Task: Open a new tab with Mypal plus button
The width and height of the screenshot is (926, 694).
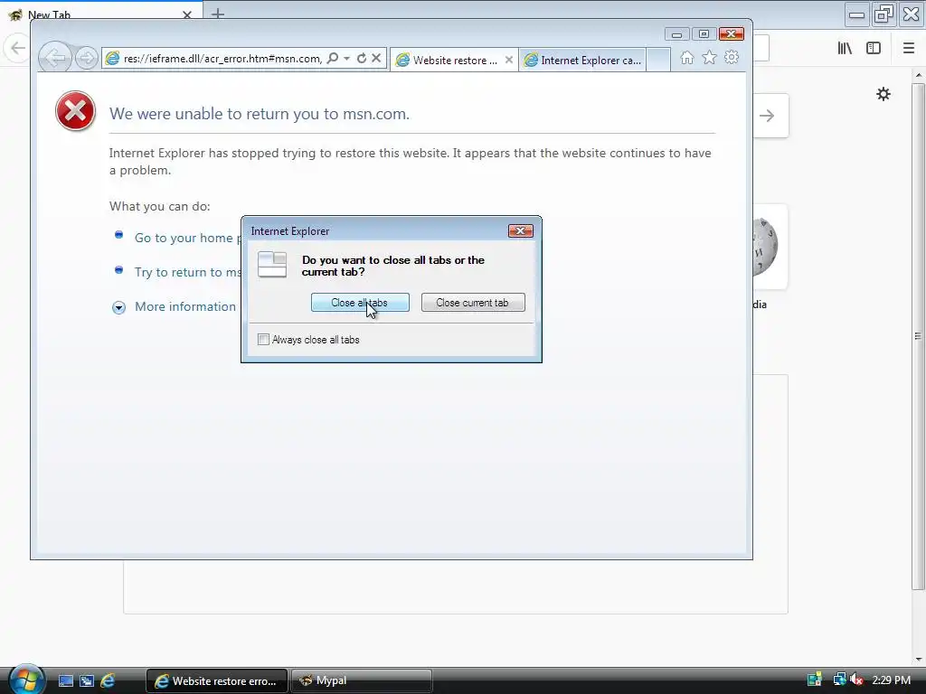Action: pos(218,13)
